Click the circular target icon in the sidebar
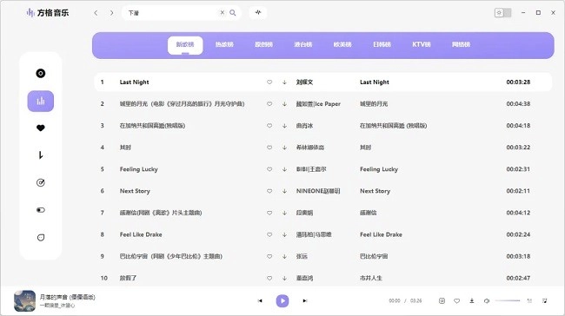 tap(41, 182)
